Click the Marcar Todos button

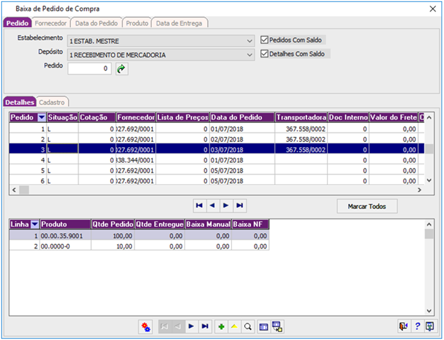coord(367,206)
